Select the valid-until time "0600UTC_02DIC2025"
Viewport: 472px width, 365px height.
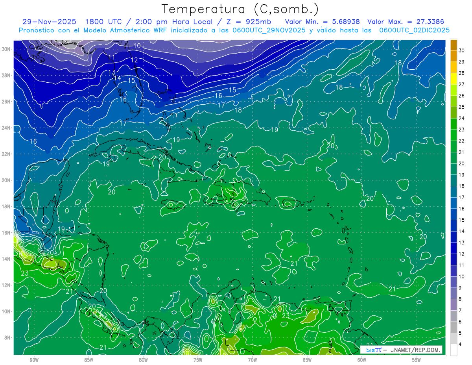[x=415, y=30]
